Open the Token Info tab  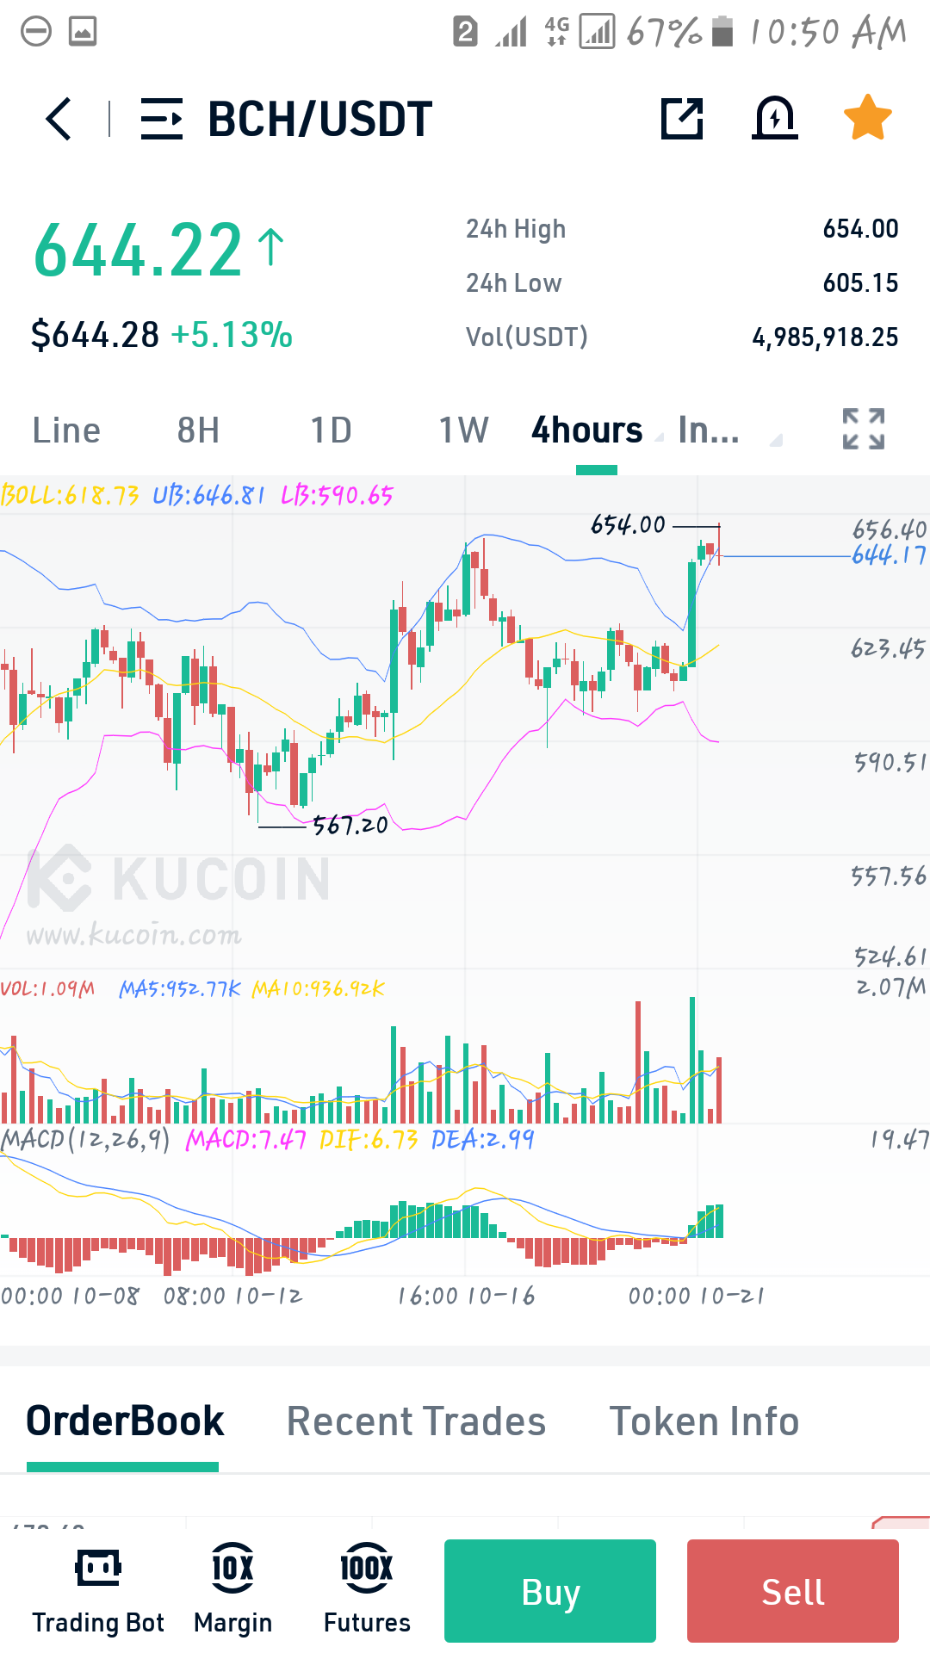coord(704,1421)
